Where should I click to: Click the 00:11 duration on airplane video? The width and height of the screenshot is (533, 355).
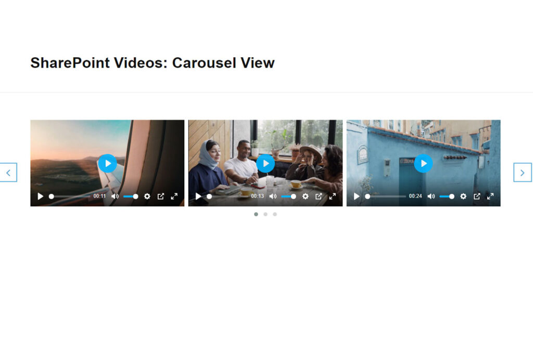coord(99,196)
